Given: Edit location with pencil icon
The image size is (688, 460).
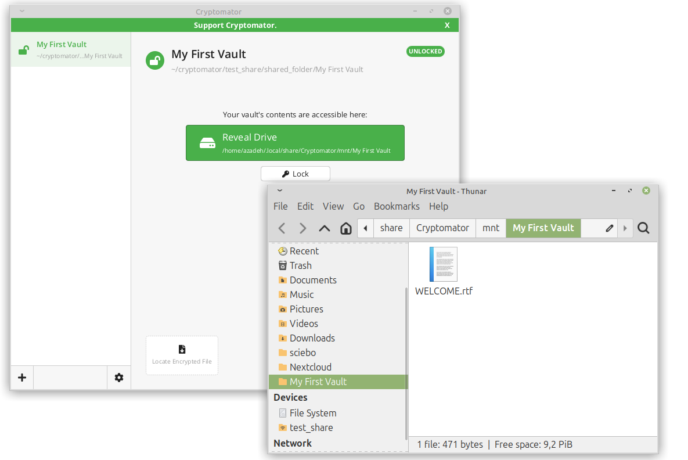Looking at the screenshot, I should (609, 228).
